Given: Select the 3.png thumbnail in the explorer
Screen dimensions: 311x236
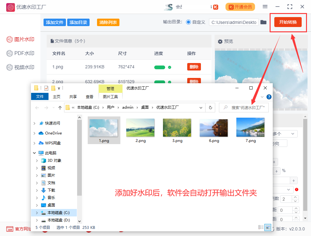Looking at the screenshot, I should [177, 128].
